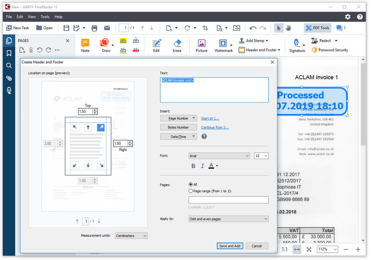Select the All pages radio button
Image resolution: width=372 pixels, height=260 pixels.
pos(191,184)
